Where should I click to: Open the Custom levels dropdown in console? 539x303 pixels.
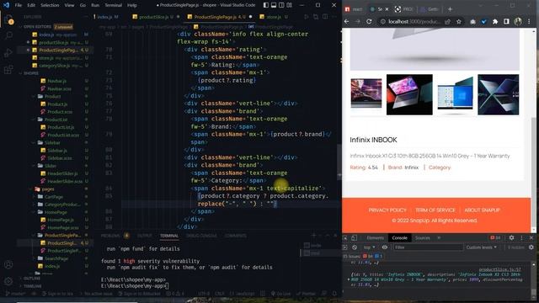point(481,247)
